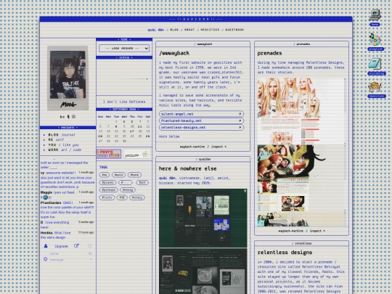Select the #home tag
392x294 pixels.
click(x=134, y=175)
